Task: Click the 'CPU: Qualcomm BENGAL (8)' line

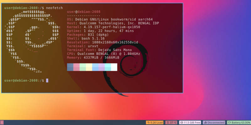Action: pos(104,54)
